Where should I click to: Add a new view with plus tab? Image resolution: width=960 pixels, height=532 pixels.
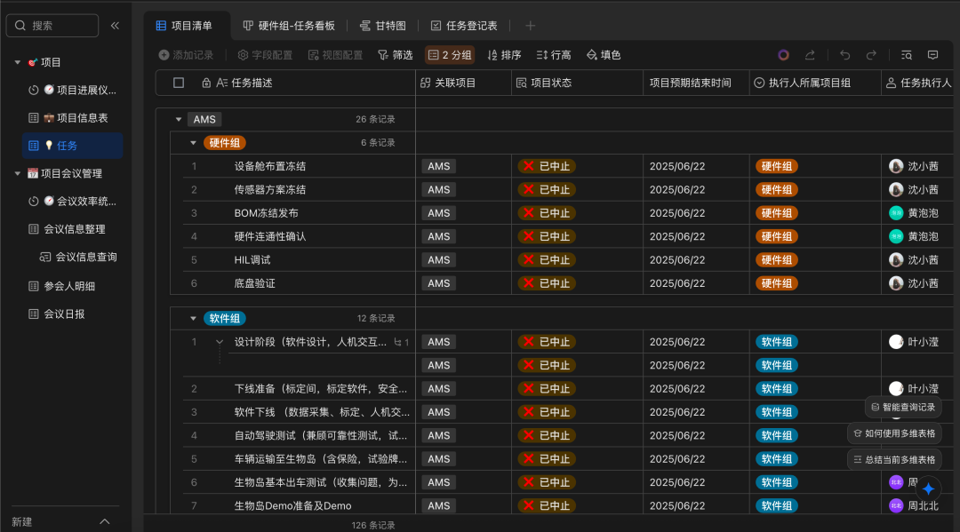[531, 26]
